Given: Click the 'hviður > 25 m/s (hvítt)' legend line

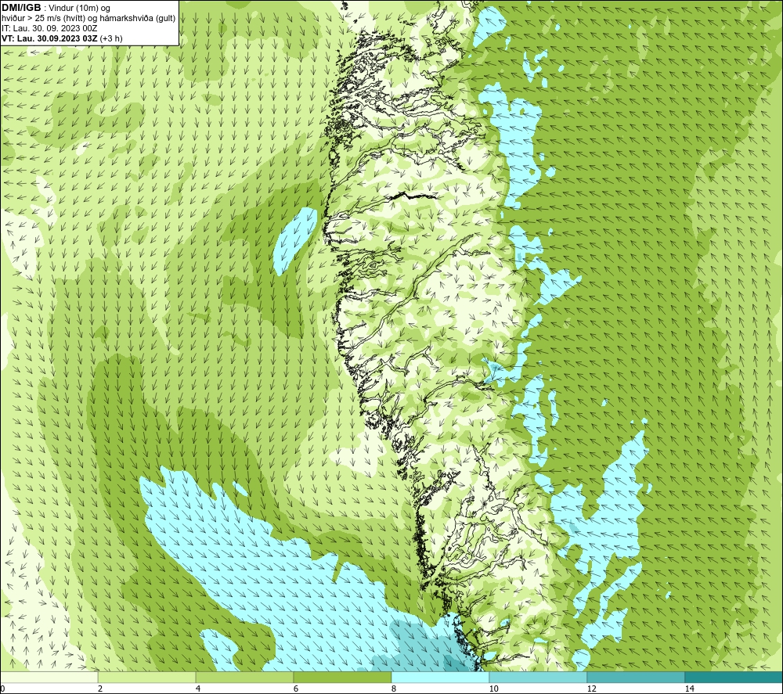Looking at the screenshot, I should tap(88, 18).
